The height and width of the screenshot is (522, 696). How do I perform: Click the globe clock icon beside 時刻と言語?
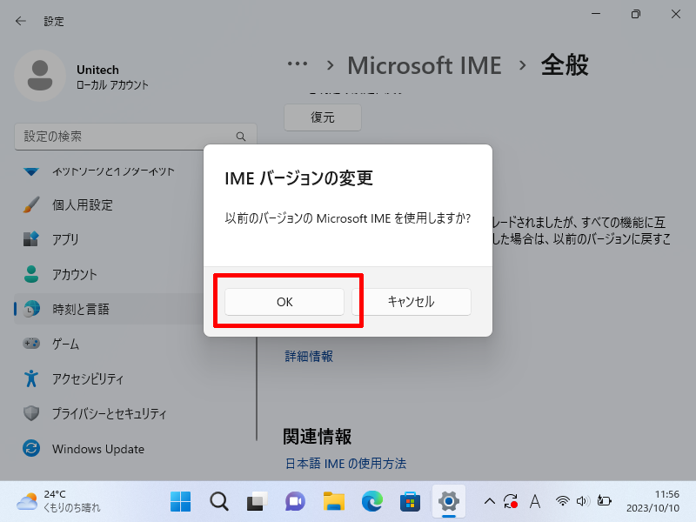click(x=31, y=309)
